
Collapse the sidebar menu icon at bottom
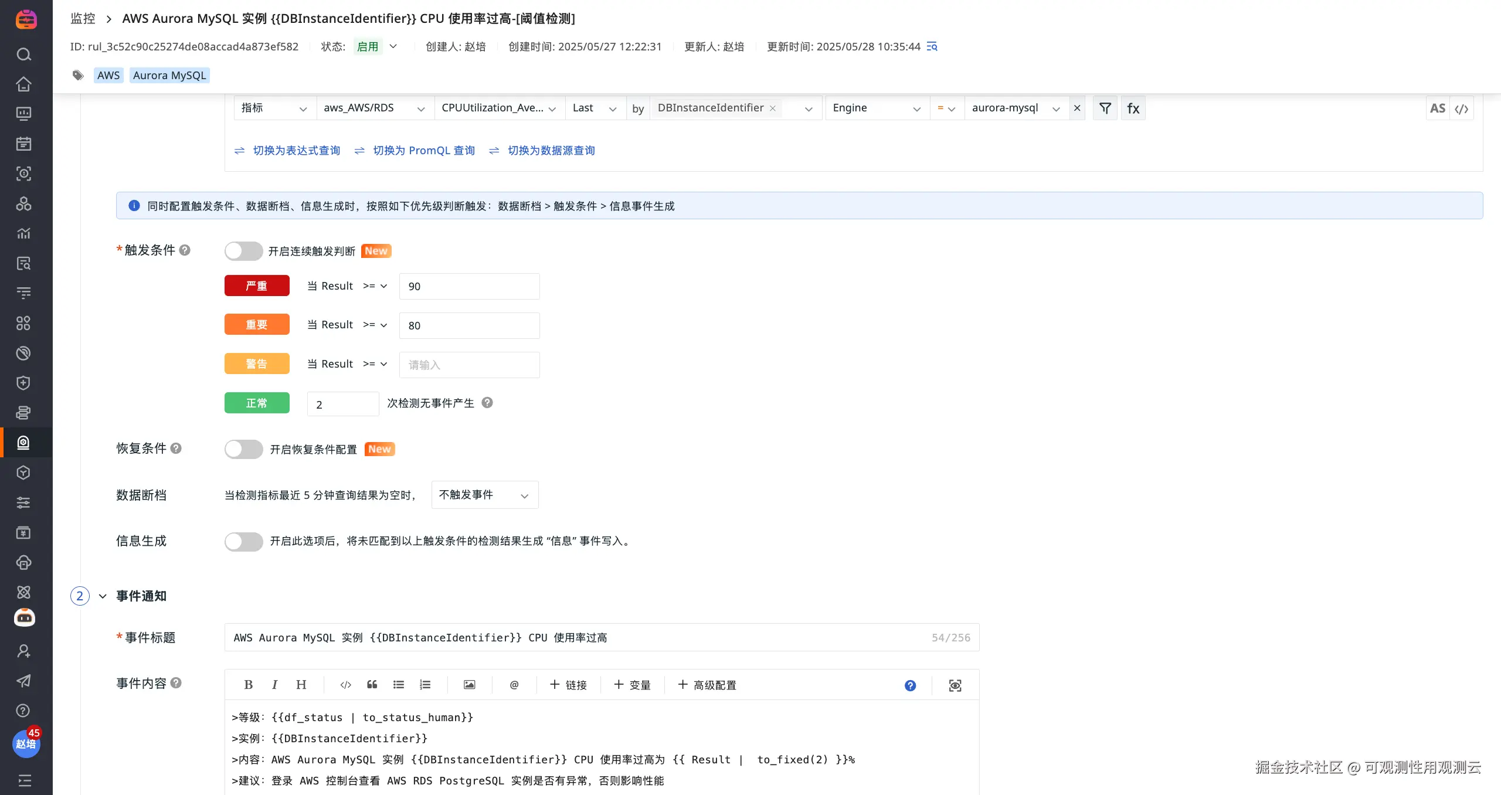point(25,780)
